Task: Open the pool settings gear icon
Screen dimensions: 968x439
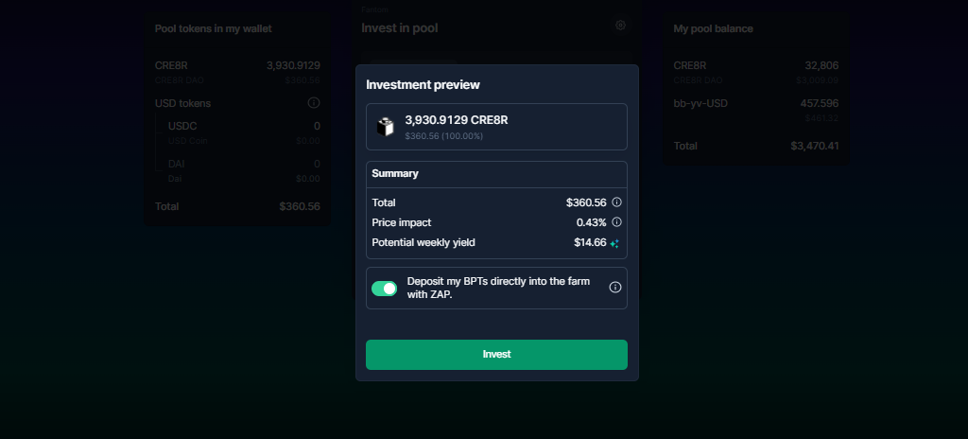Action: tap(620, 26)
